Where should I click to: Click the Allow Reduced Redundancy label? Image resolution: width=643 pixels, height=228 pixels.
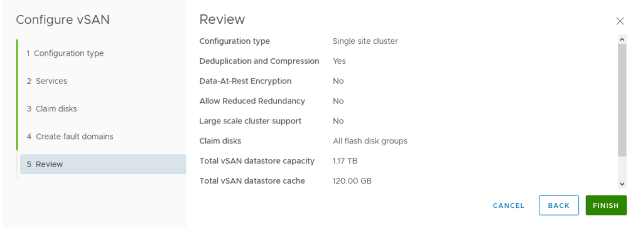[x=252, y=101]
